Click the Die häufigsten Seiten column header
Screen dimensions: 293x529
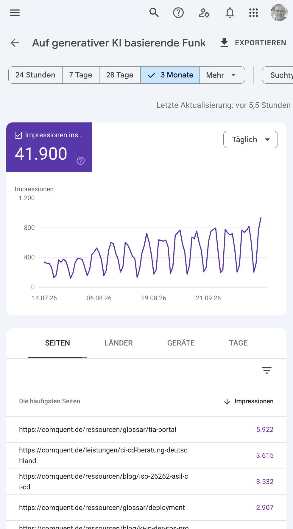[49, 401]
